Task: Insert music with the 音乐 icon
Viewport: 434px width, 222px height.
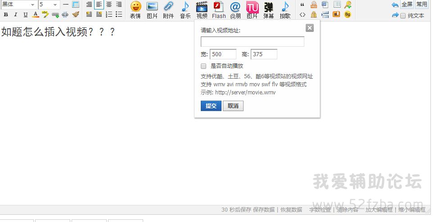Action: [185, 10]
